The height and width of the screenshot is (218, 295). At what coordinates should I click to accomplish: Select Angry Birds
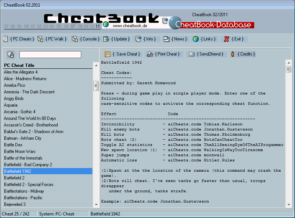pos(48,98)
